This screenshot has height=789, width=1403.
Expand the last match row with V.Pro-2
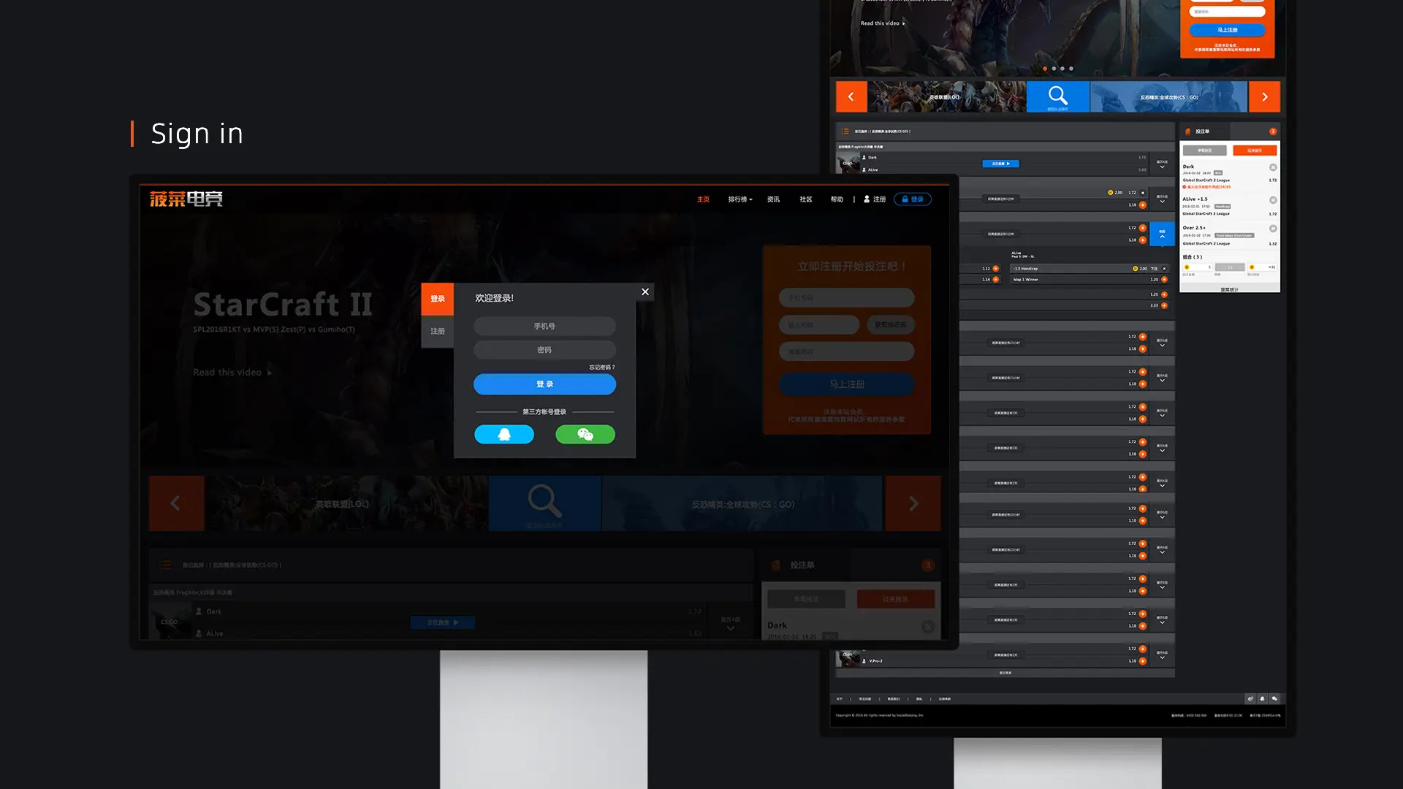point(1162,655)
